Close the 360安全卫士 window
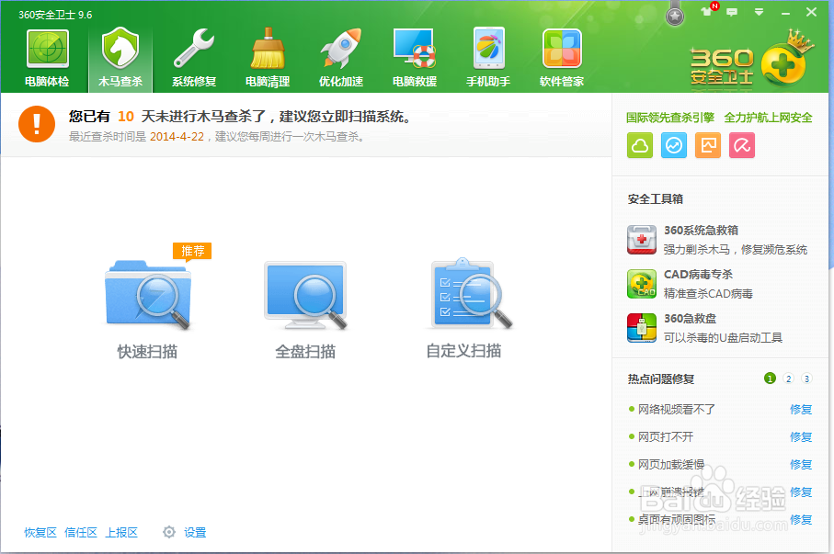 (x=811, y=12)
